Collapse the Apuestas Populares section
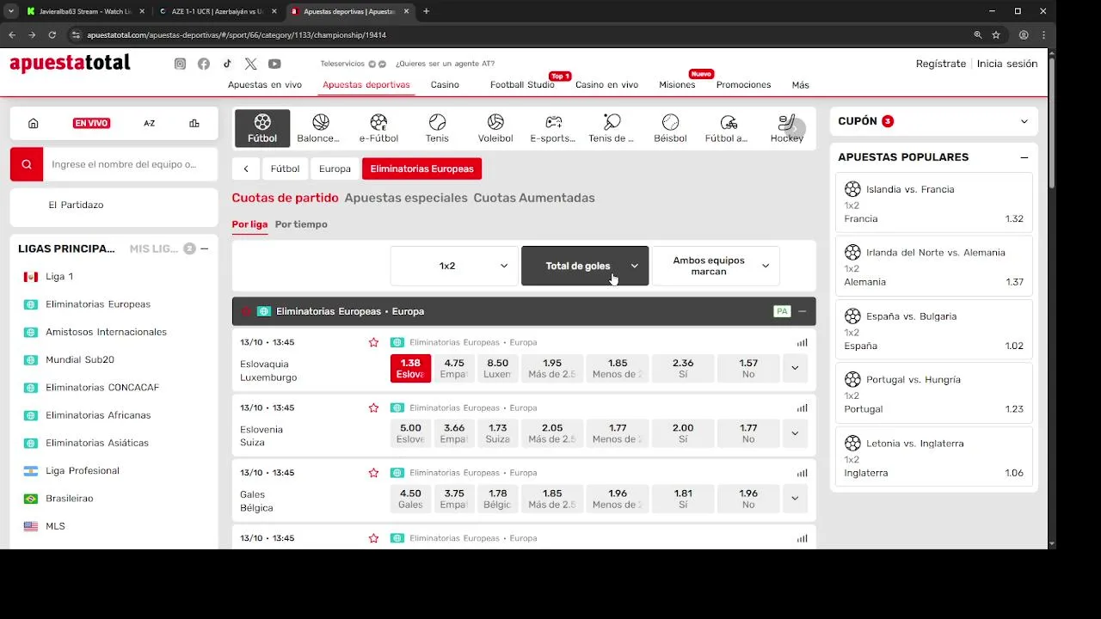1101x619 pixels. coord(1024,157)
